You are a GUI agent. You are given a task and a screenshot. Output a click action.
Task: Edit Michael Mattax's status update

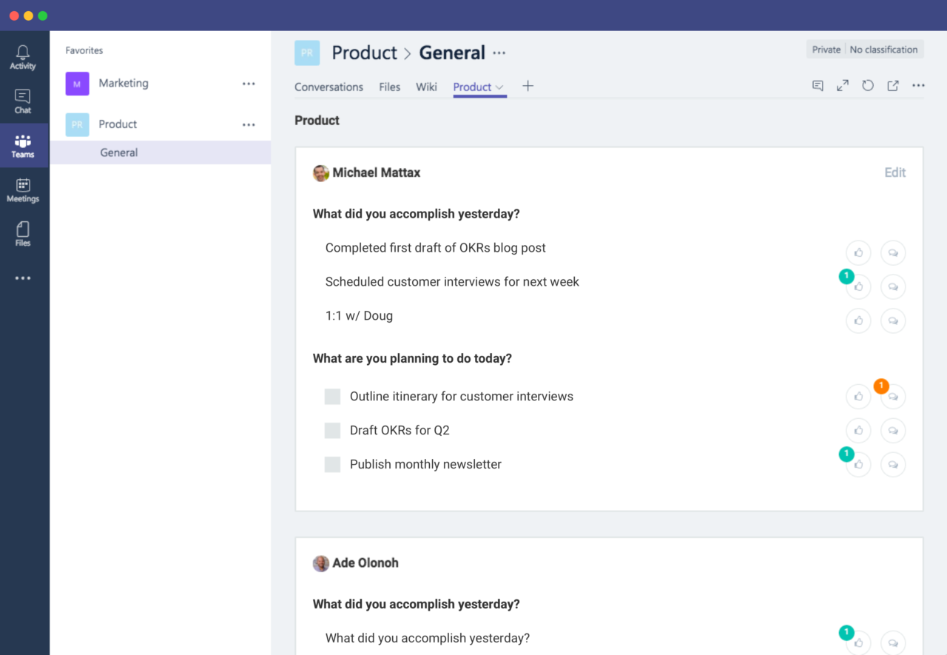(894, 172)
